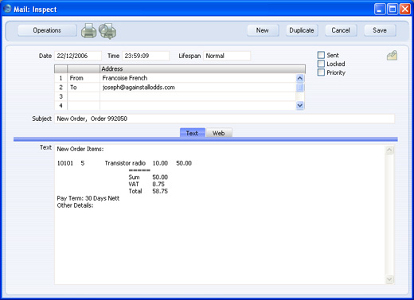414x300 pixels.
Task: Minimize the Mail: Inspect window
Action: 380,10
